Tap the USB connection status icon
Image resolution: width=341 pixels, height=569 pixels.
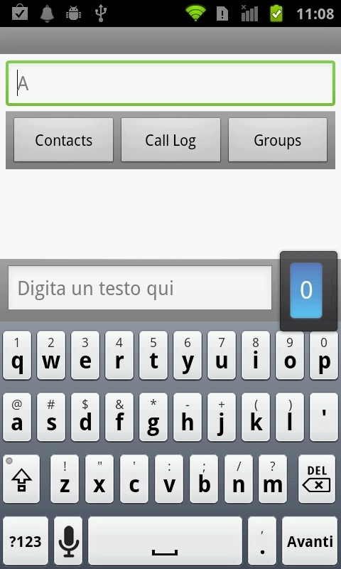[x=101, y=14]
